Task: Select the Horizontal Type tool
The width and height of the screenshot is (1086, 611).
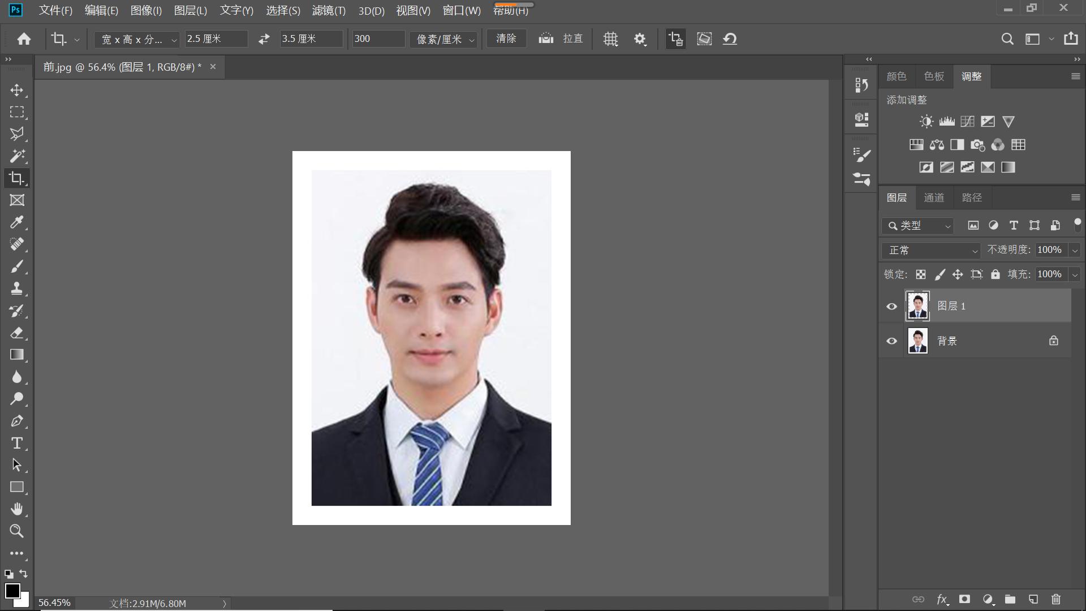Action: (x=17, y=443)
